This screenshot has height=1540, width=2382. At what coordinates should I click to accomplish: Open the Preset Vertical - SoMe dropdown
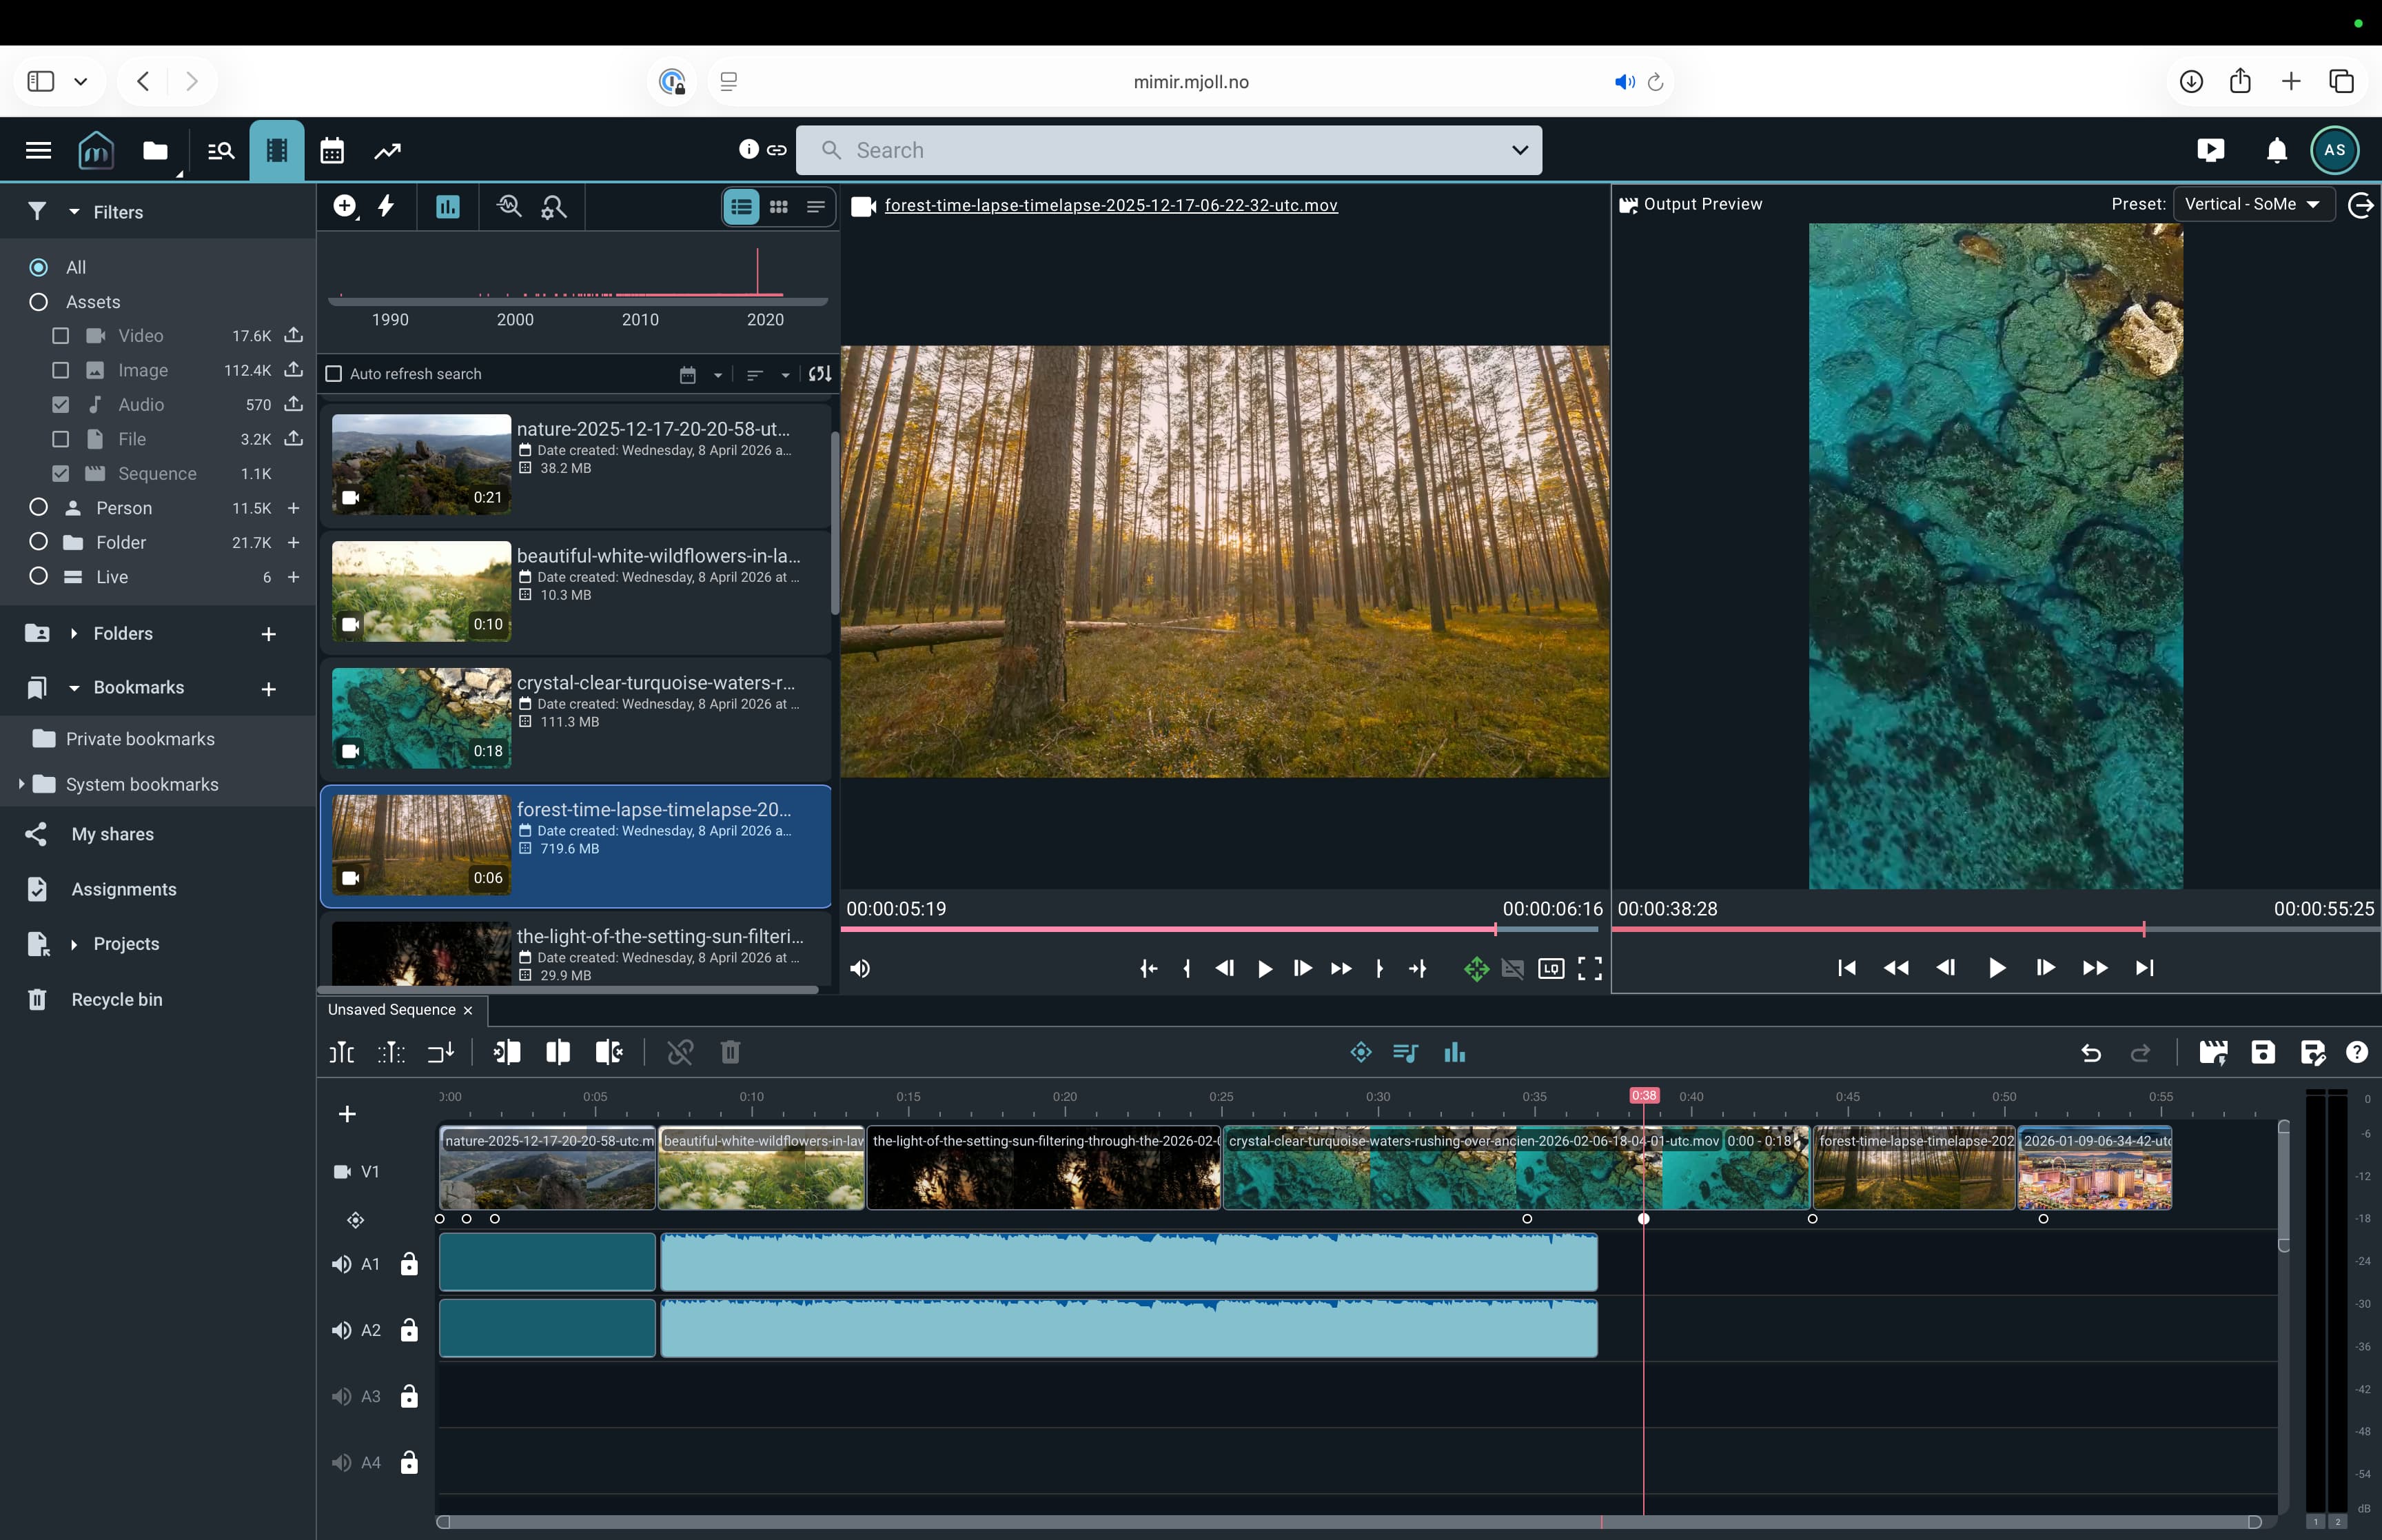click(x=2252, y=204)
